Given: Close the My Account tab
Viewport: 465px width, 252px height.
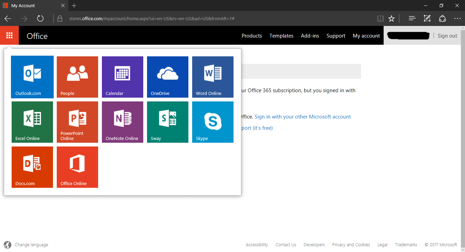Looking at the screenshot, I should 63,5.
